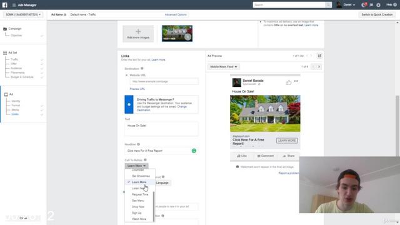400x225 pixels.
Task: Click the Daniel profile picture in top bar
Action: click(x=339, y=4)
